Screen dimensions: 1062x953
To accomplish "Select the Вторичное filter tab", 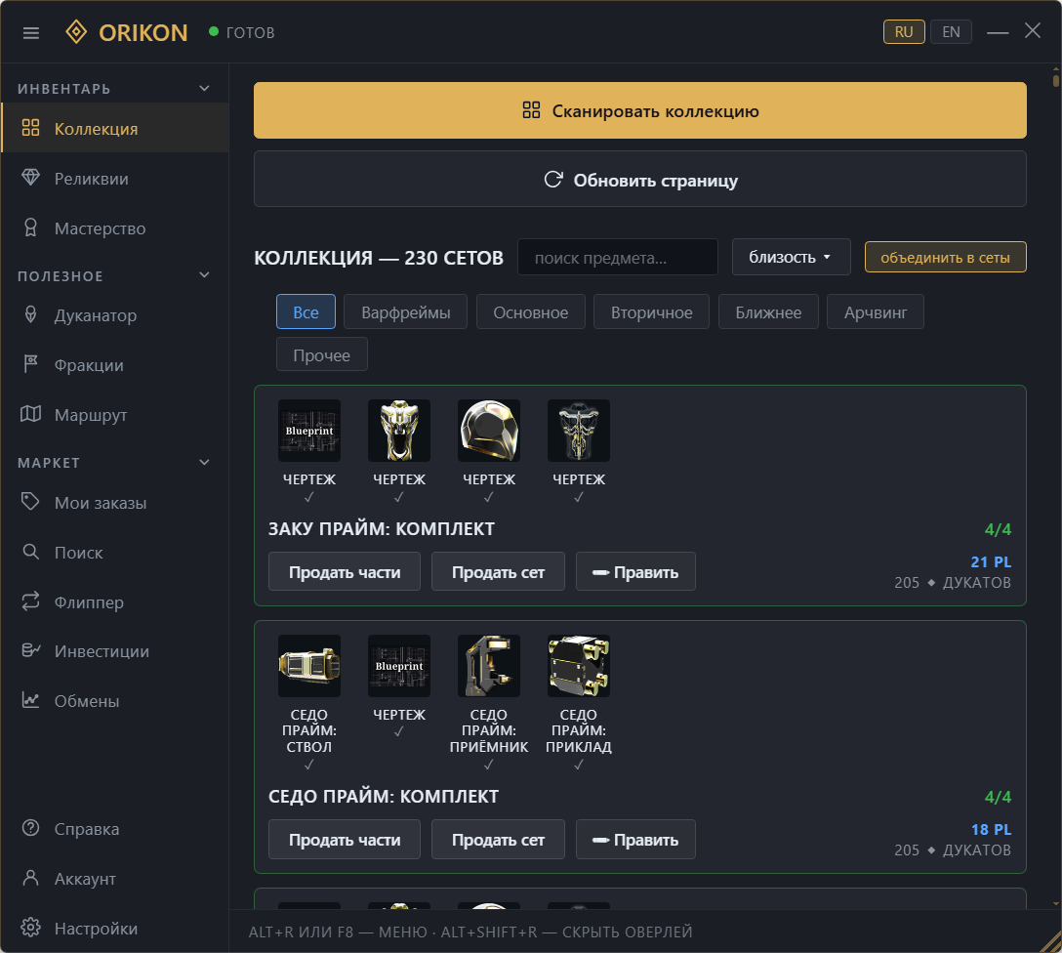I will click(652, 311).
